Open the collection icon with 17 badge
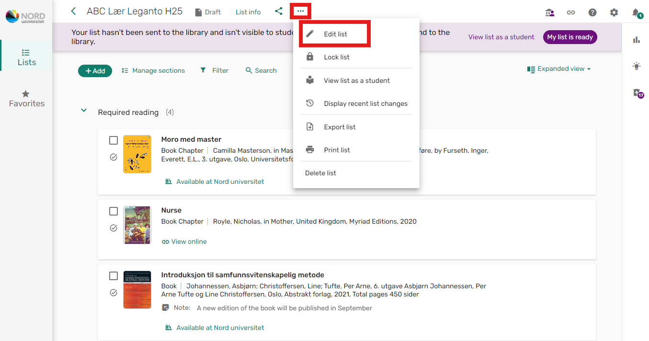The height and width of the screenshot is (341, 649). tap(638, 93)
